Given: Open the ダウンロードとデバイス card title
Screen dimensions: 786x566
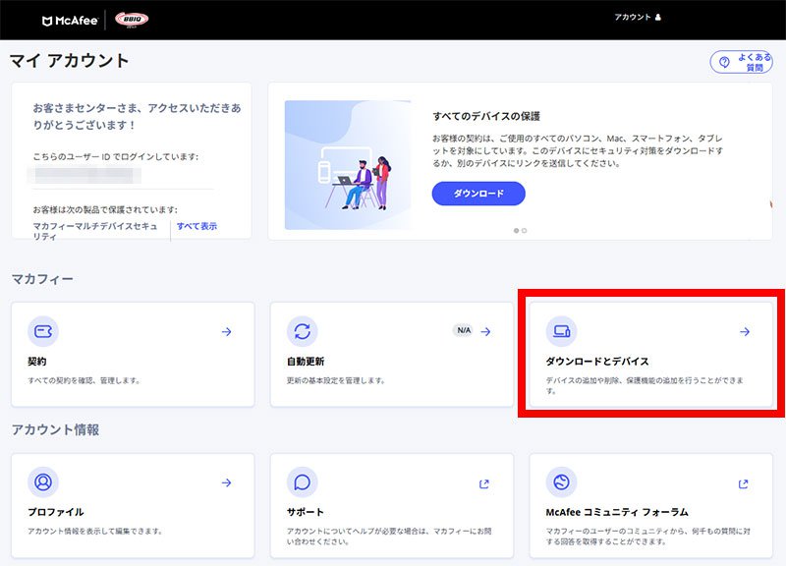Looking at the screenshot, I should [x=597, y=362].
